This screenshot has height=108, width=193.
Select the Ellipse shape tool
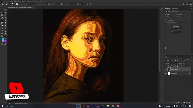2,33
